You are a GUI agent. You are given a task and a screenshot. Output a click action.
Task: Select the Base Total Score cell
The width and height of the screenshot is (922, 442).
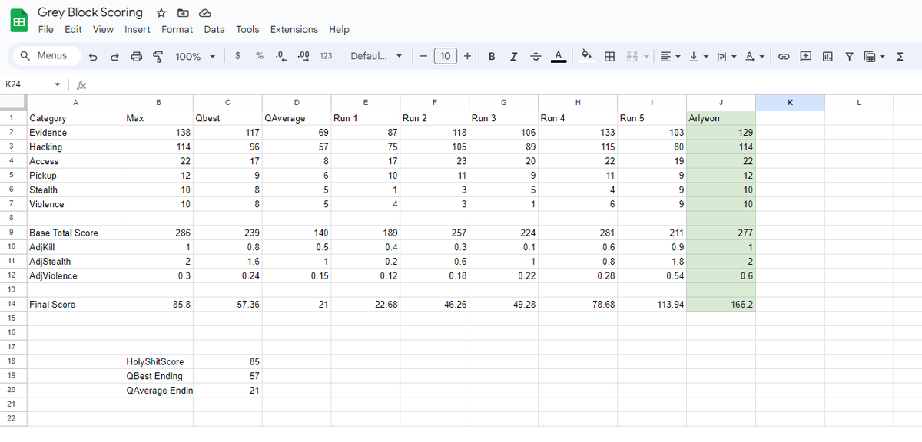click(x=75, y=233)
